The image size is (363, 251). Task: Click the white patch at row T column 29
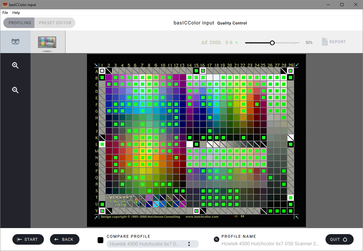click(291, 198)
